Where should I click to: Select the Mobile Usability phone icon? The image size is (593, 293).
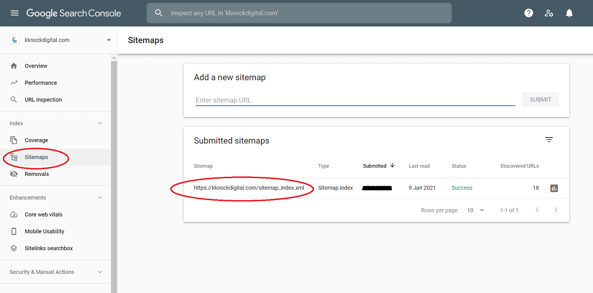pyautogui.click(x=14, y=231)
